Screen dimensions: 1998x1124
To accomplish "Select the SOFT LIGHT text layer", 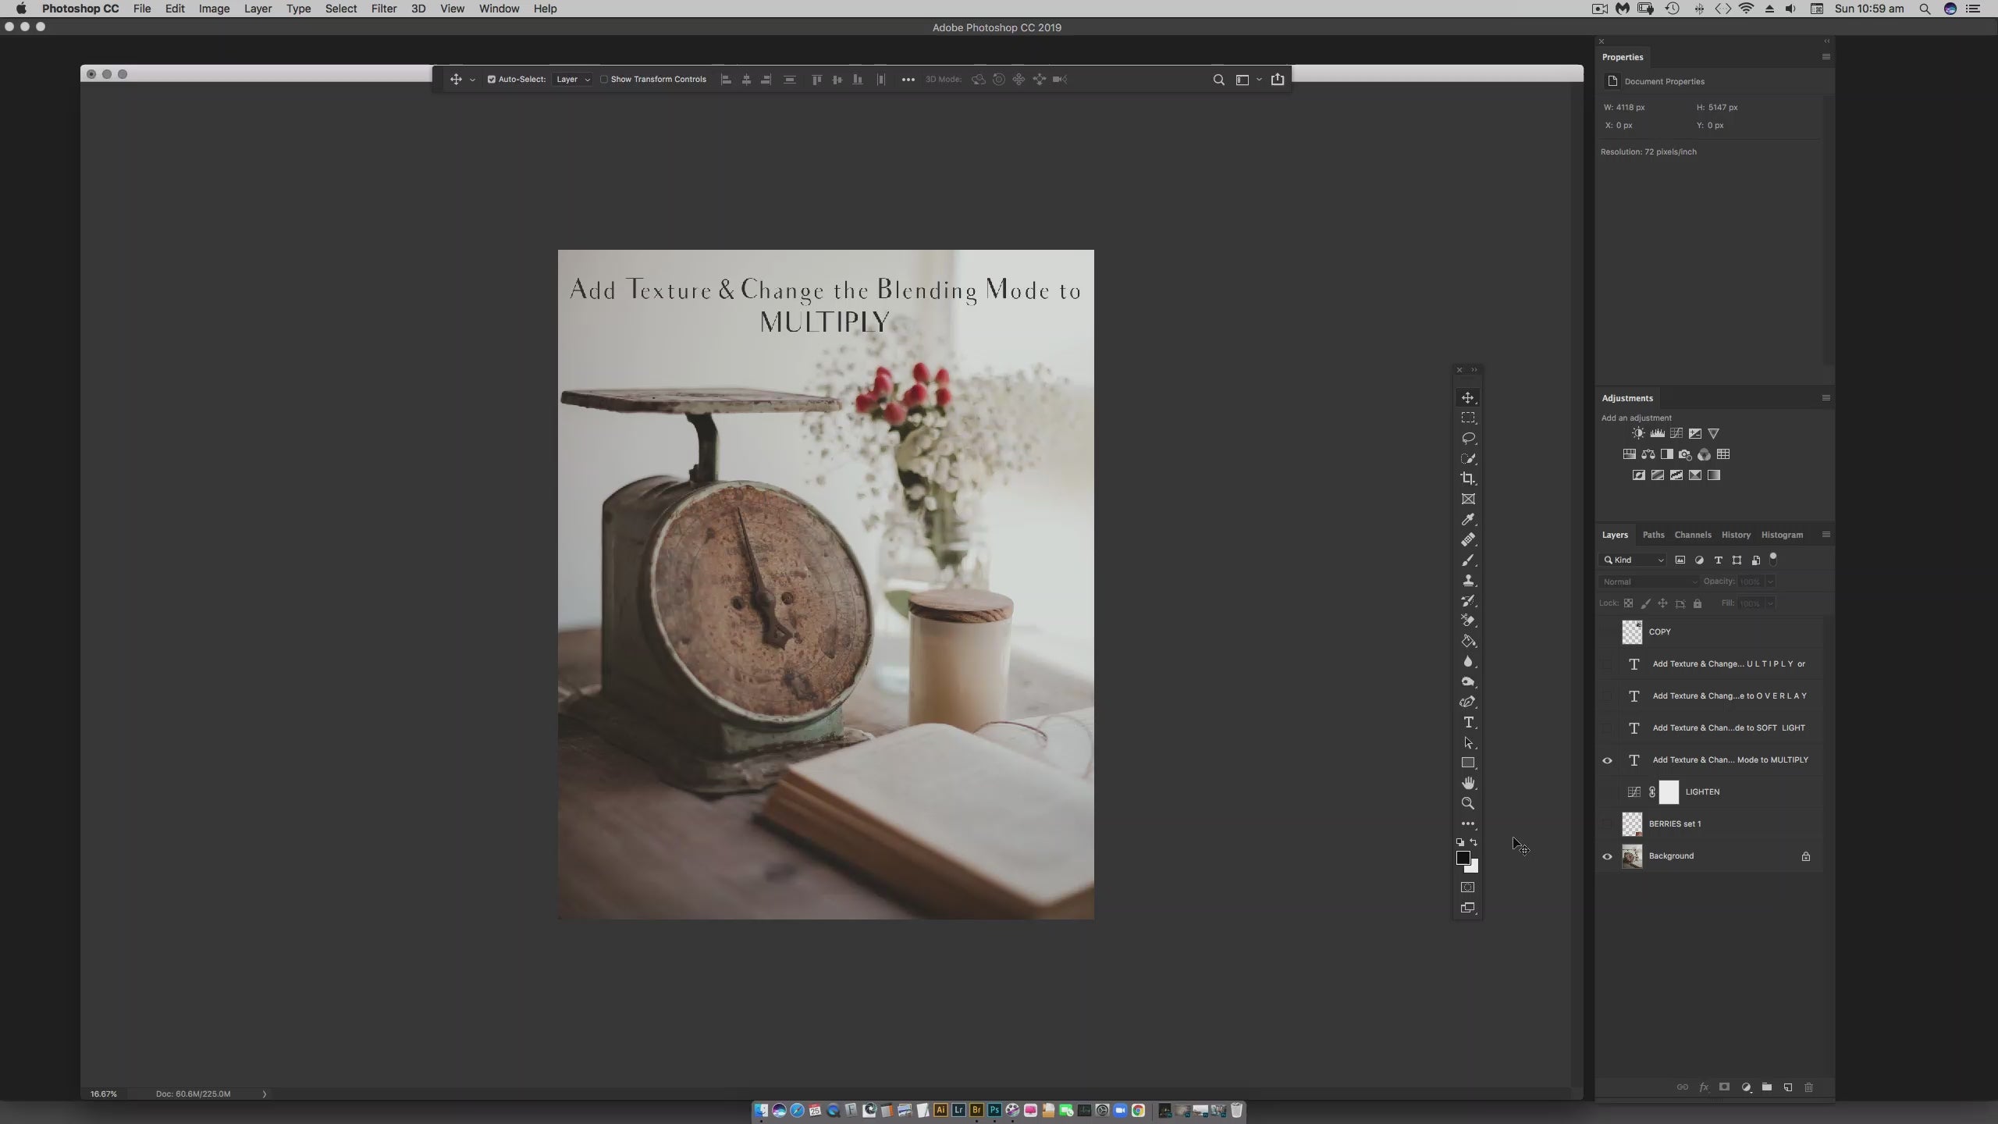I will point(1728,728).
